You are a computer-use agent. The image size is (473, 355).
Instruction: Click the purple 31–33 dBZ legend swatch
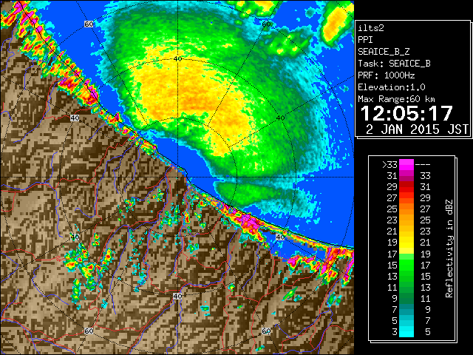tap(406, 176)
